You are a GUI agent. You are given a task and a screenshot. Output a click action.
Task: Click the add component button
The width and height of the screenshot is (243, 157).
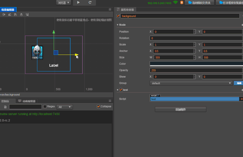tap(180, 109)
